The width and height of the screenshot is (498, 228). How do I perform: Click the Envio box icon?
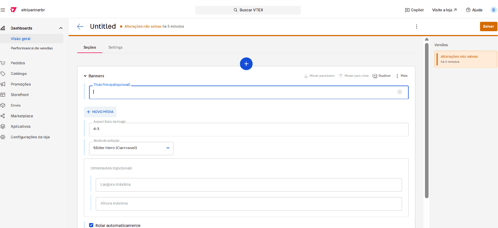[3, 105]
